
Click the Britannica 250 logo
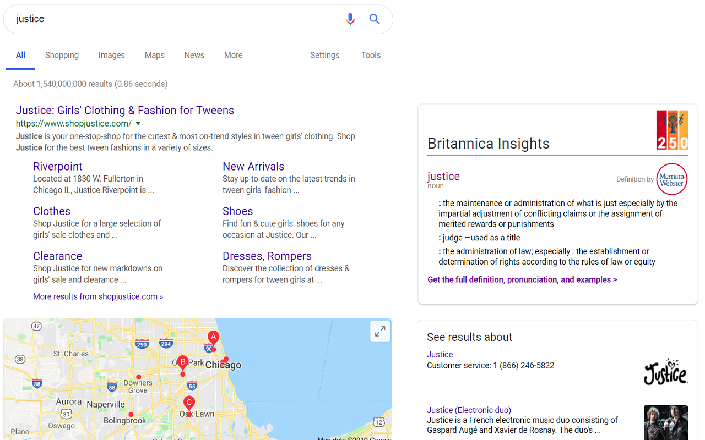pos(672,130)
